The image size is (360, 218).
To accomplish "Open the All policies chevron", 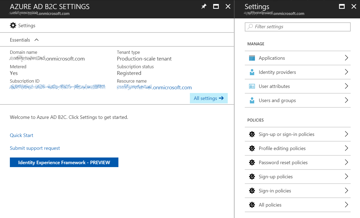I will tap(346, 205).
